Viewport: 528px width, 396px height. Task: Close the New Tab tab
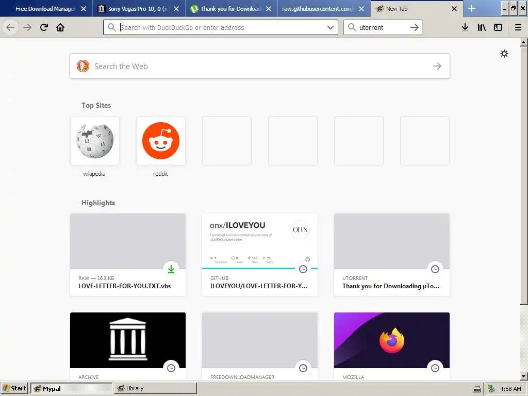click(454, 9)
